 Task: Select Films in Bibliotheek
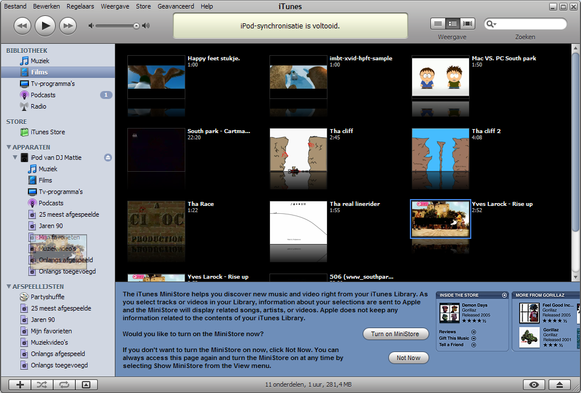tap(58, 72)
